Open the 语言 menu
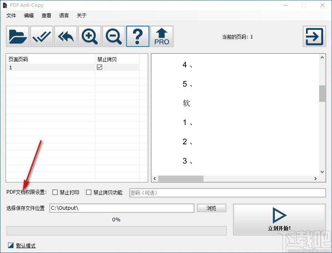 coord(64,16)
